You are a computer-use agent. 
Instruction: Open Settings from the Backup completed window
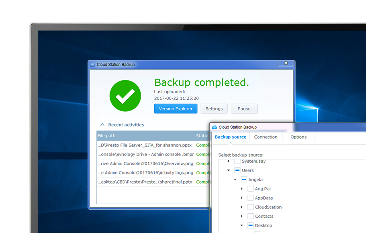click(214, 108)
